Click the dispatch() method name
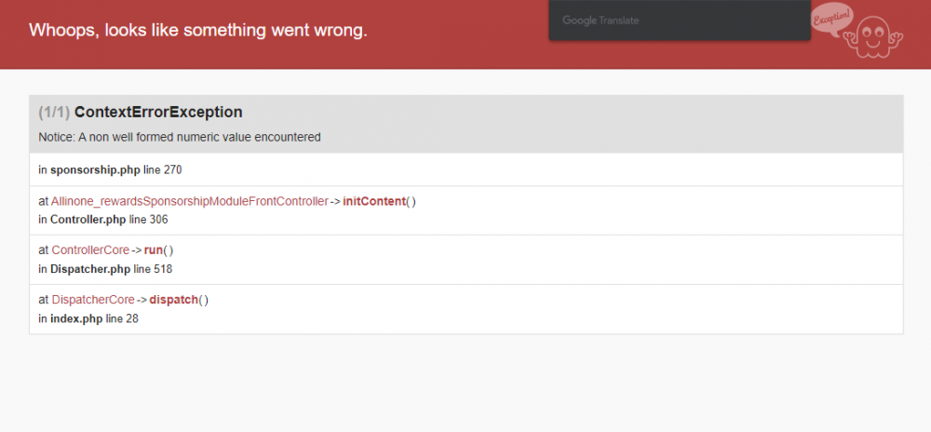This screenshot has height=432, width=931. tap(173, 301)
